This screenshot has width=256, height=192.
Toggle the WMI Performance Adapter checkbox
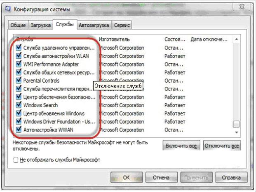[x=19, y=64]
